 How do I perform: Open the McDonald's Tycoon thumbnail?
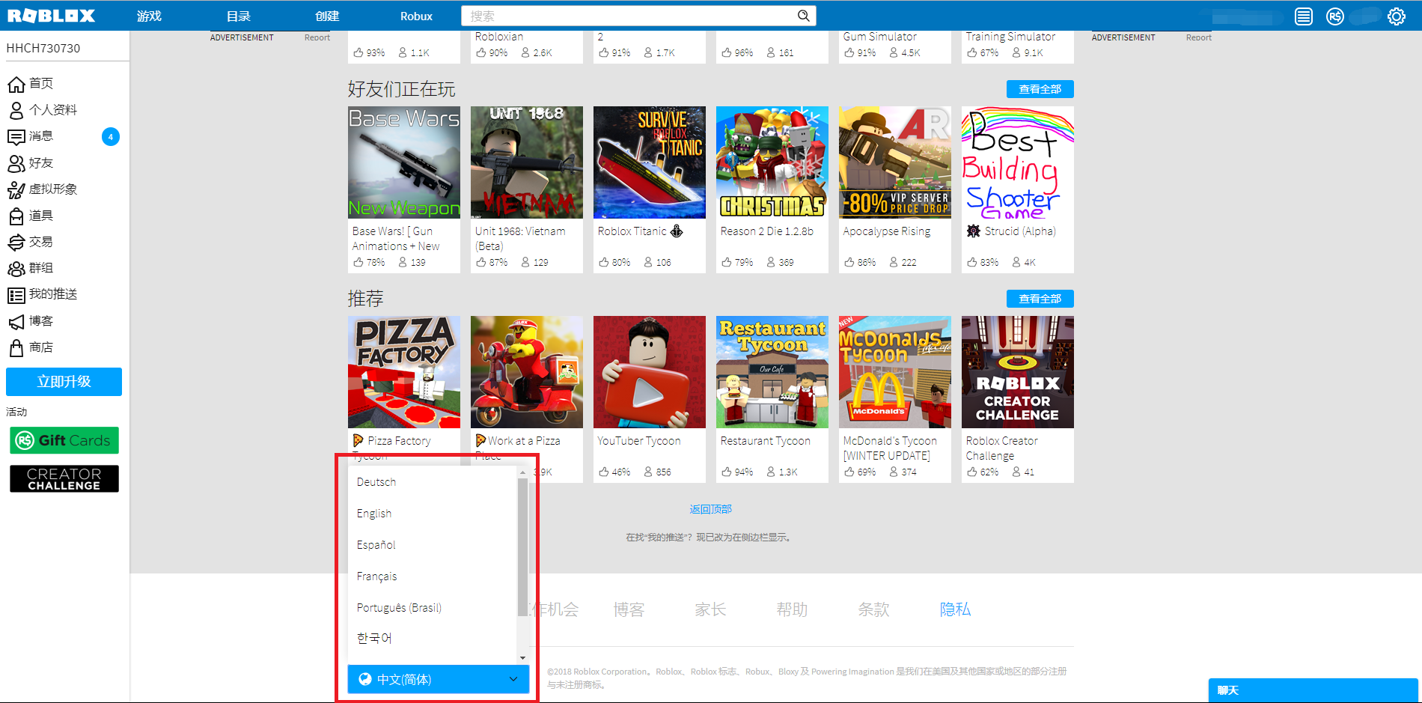tap(895, 372)
